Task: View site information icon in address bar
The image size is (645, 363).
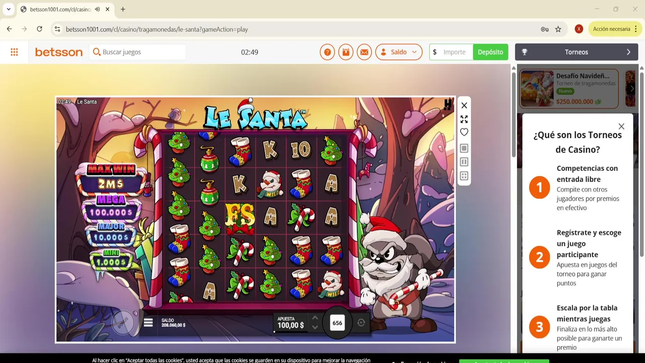Action: 57,29
